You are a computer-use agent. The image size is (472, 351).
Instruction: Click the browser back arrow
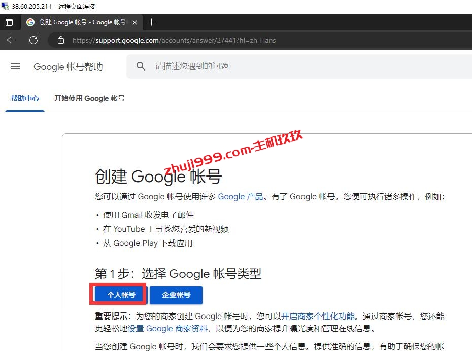[11, 40]
